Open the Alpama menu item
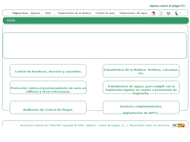This screenshot has width=190, height=142. click(x=35, y=13)
